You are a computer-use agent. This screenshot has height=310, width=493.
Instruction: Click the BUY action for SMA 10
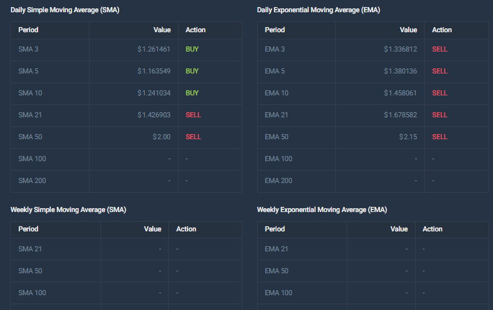(192, 93)
